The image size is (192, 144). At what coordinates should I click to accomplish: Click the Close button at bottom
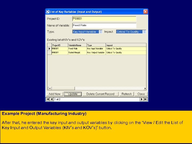pos(141,94)
